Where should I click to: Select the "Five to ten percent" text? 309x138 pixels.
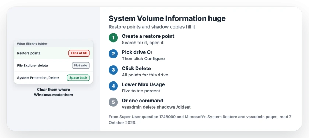pos(141,91)
